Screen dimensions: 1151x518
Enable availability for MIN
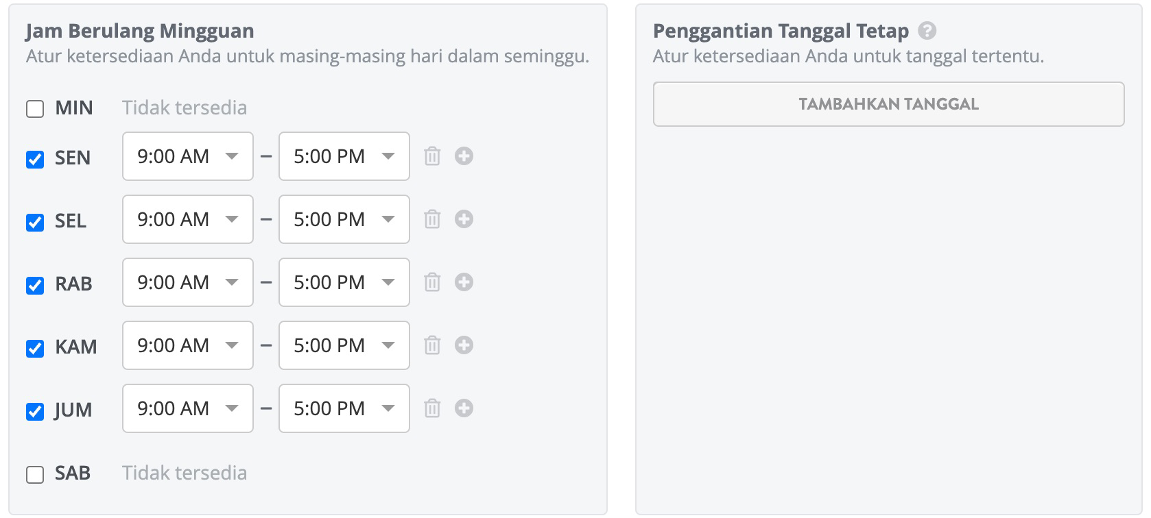pos(35,108)
